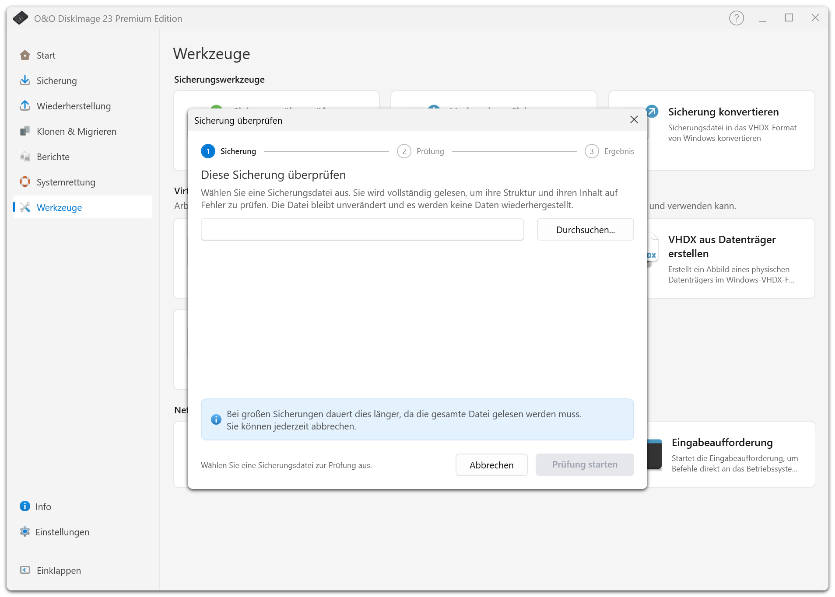Click the info icon in blue notice
835x597 pixels.
216,419
